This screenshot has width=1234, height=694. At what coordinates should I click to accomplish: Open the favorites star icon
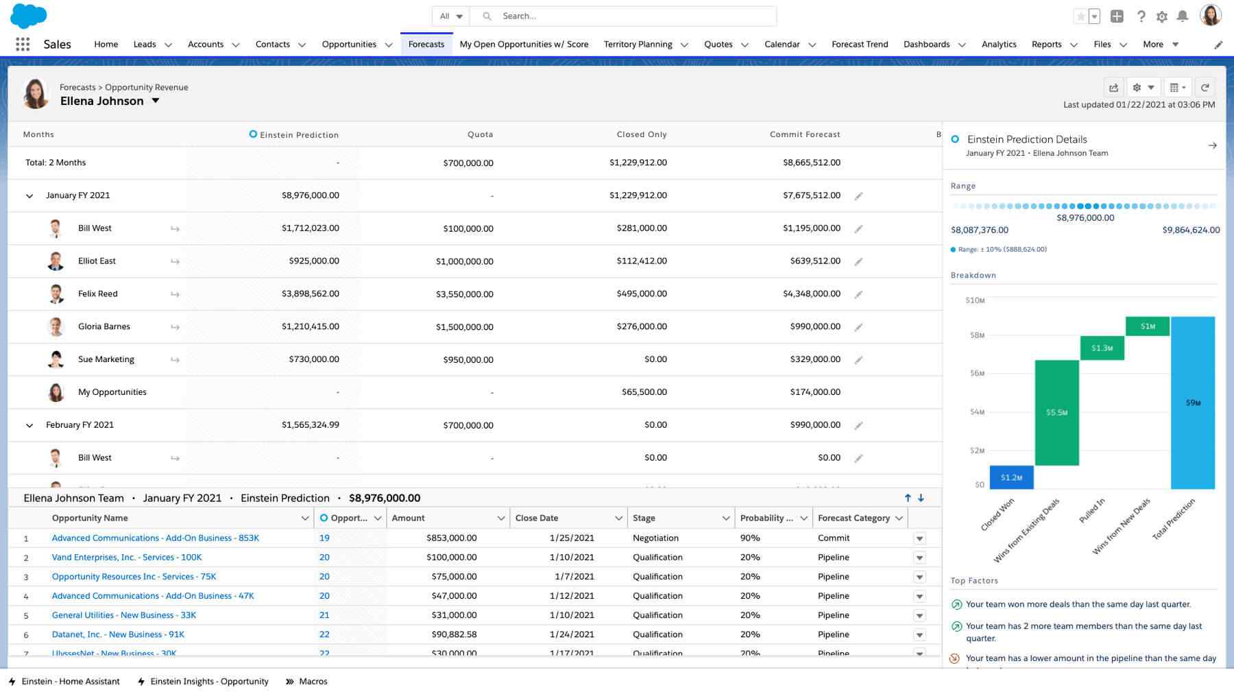pyautogui.click(x=1080, y=16)
